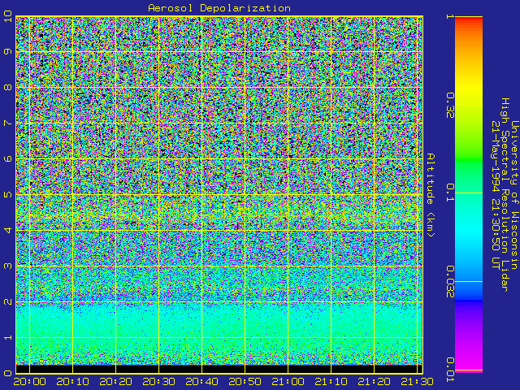
Task: Click altitude label 4 on left axis
Action: click(x=7, y=230)
